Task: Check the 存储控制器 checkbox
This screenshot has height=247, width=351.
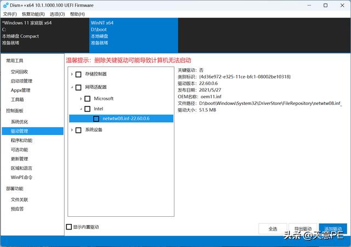Action: pos(78,74)
